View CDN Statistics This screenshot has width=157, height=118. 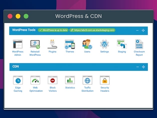(70, 80)
